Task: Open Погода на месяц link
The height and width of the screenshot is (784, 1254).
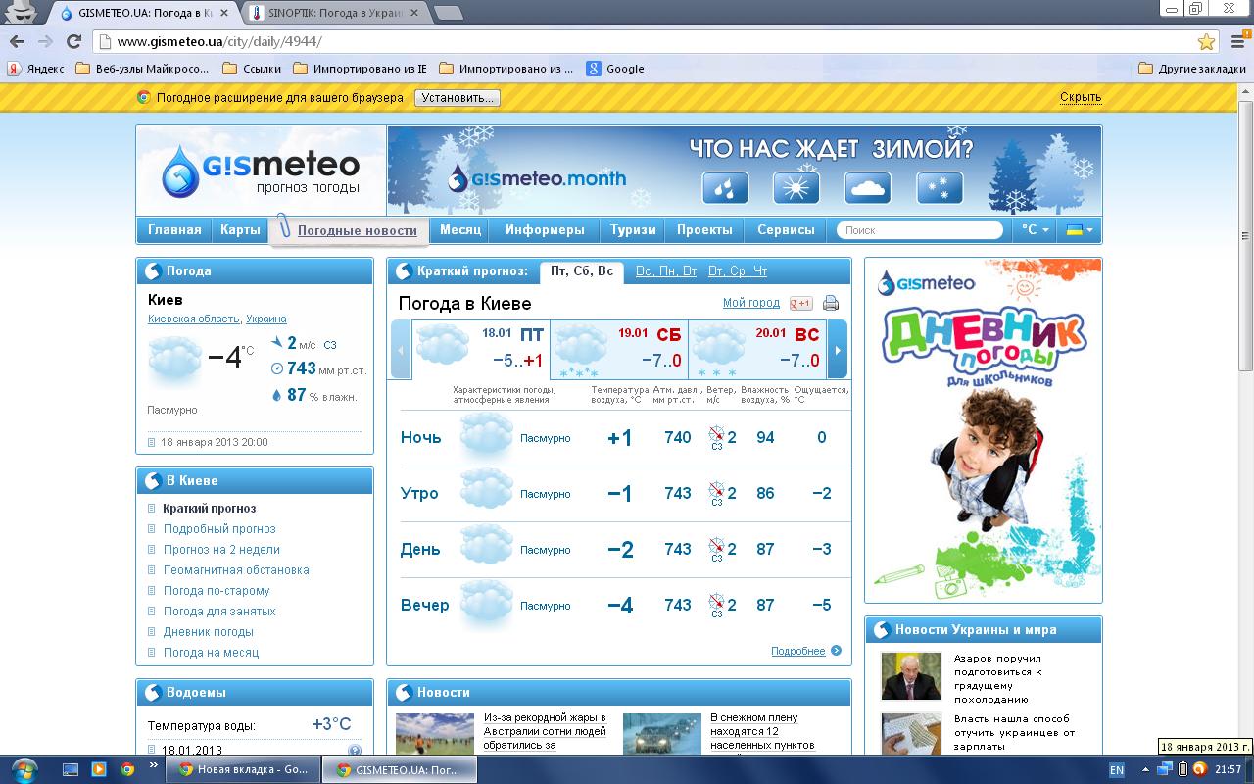Action: point(212,653)
